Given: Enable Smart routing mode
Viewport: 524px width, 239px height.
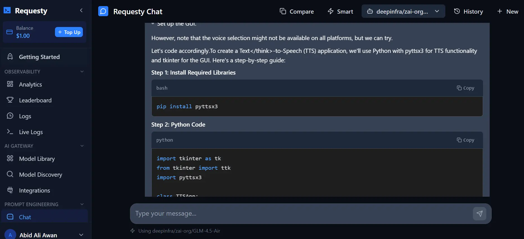Looking at the screenshot, I should click(340, 11).
